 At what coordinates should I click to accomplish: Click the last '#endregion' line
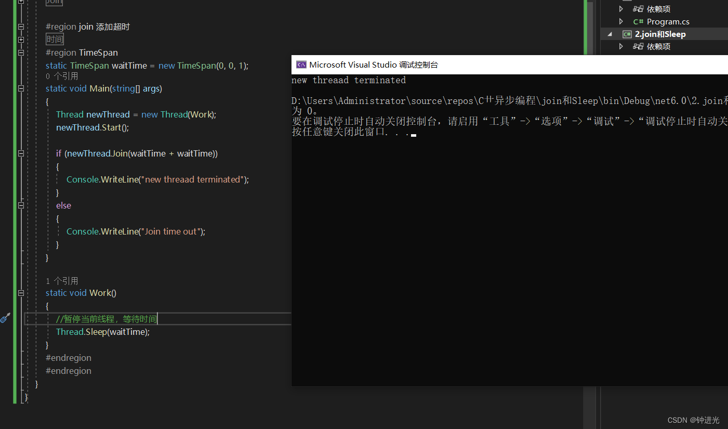[69, 371]
